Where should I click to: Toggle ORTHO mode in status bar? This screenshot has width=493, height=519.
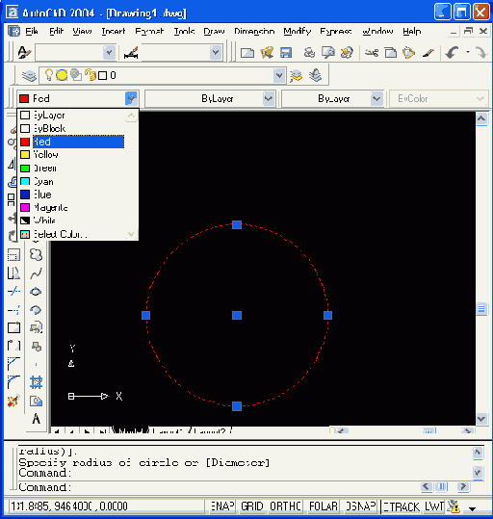285,506
